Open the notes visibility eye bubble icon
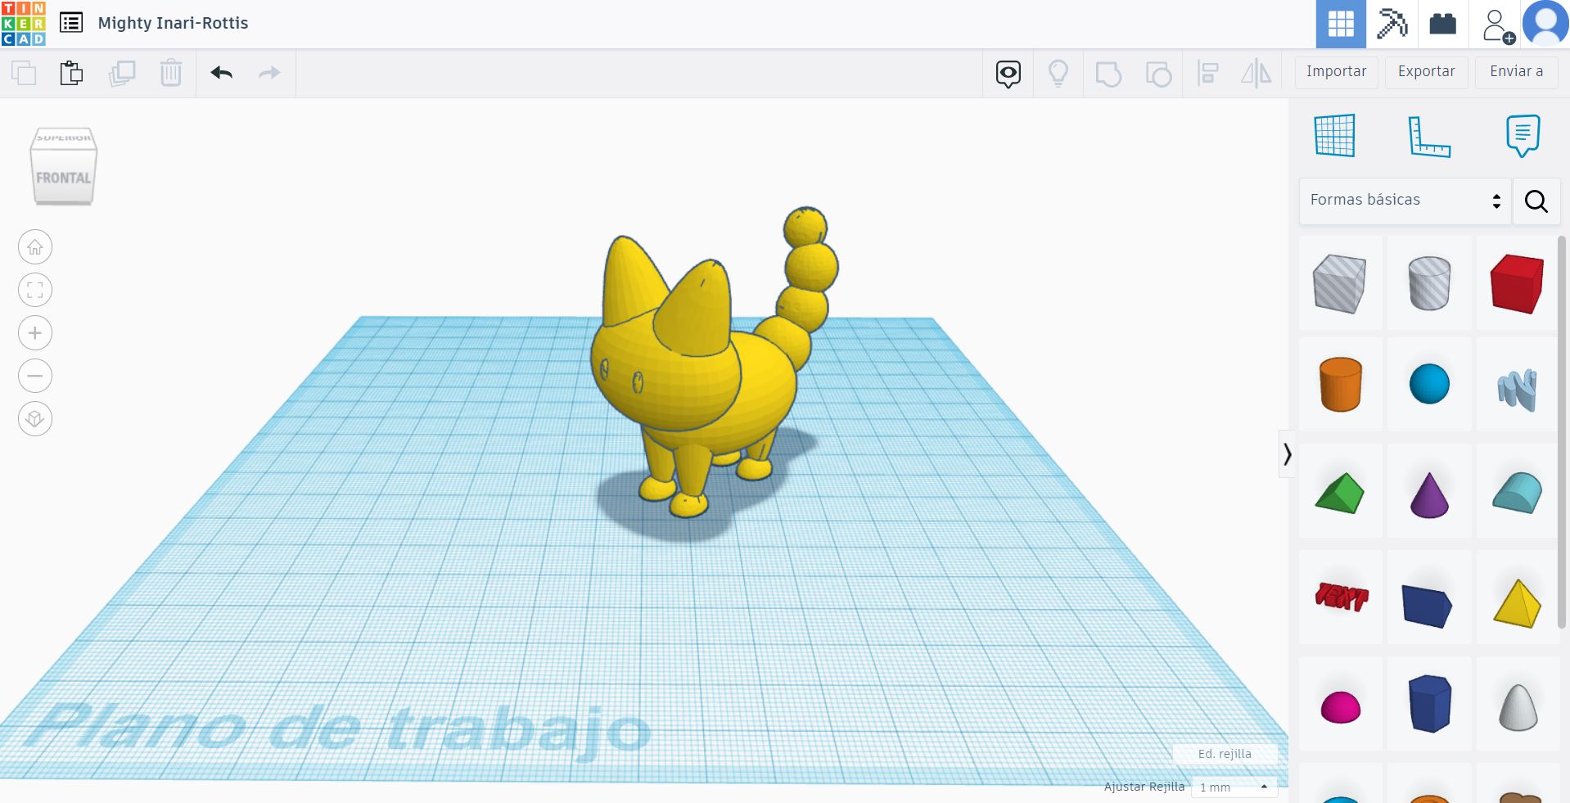Viewport: 1570px width, 803px height. click(x=1008, y=74)
